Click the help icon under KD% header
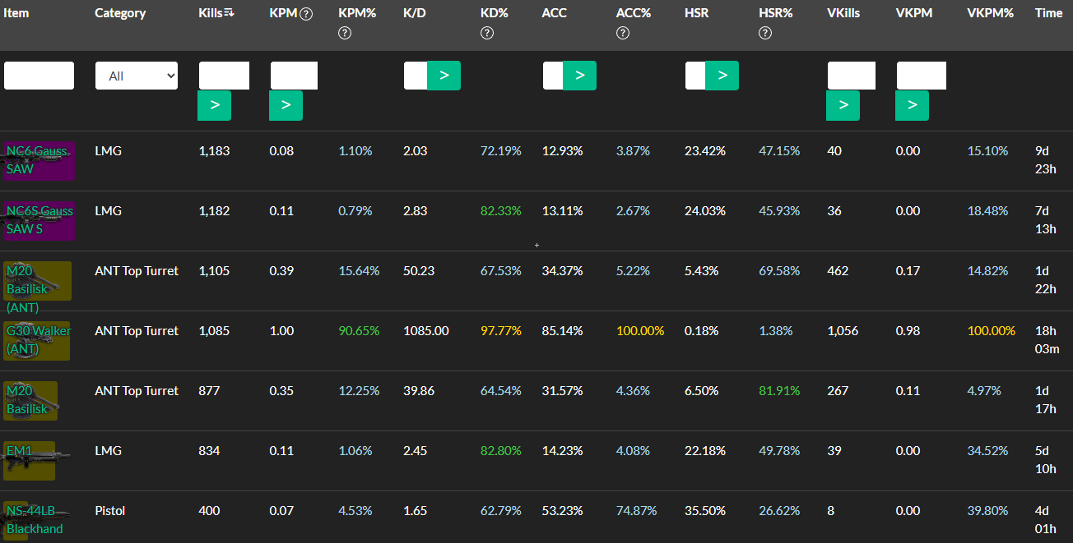 click(x=487, y=33)
